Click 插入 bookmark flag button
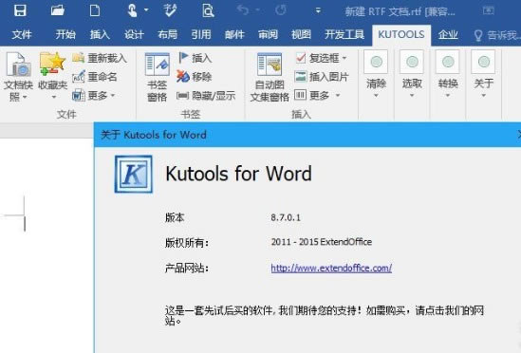 (x=195, y=58)
